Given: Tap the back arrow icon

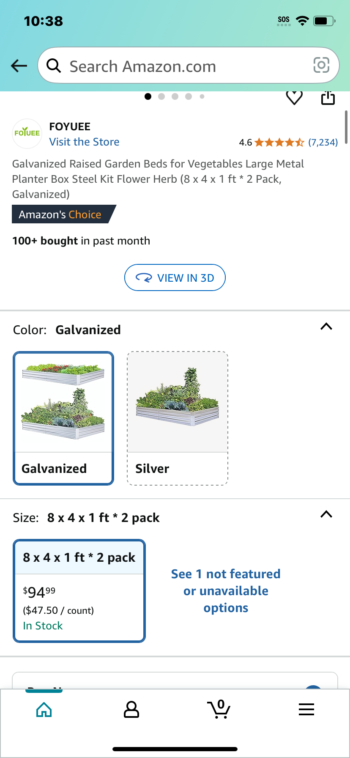Looking at the screenshot, I should coord(19,66).
